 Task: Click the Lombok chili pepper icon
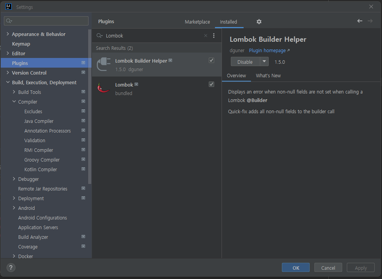coord(103,88)
